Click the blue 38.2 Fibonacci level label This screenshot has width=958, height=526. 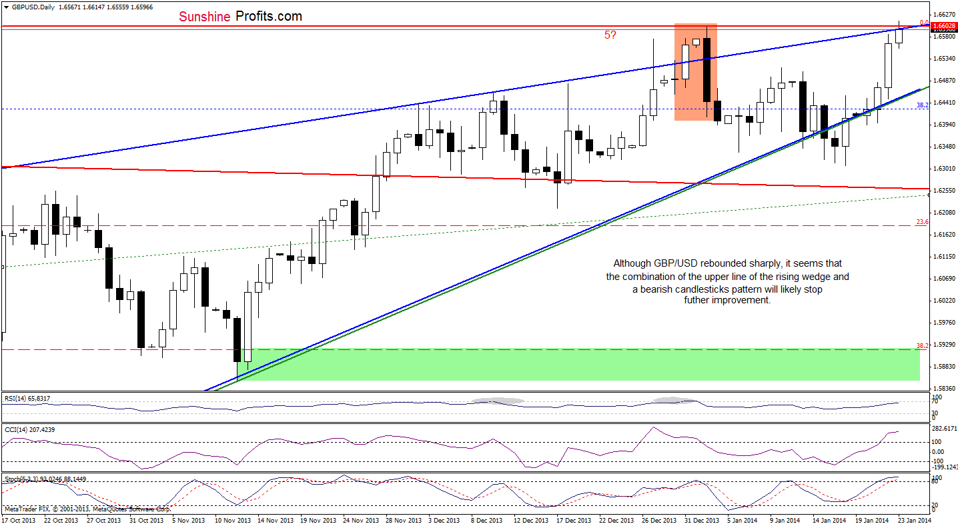point(923,105)
